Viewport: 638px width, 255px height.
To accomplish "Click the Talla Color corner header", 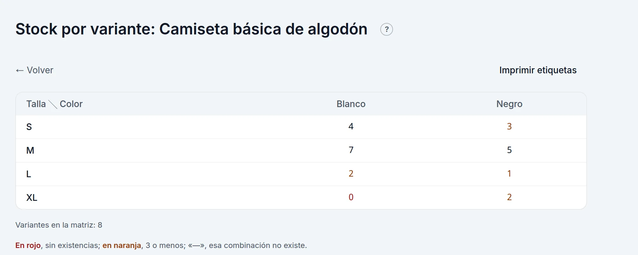I will click(54, 104).
